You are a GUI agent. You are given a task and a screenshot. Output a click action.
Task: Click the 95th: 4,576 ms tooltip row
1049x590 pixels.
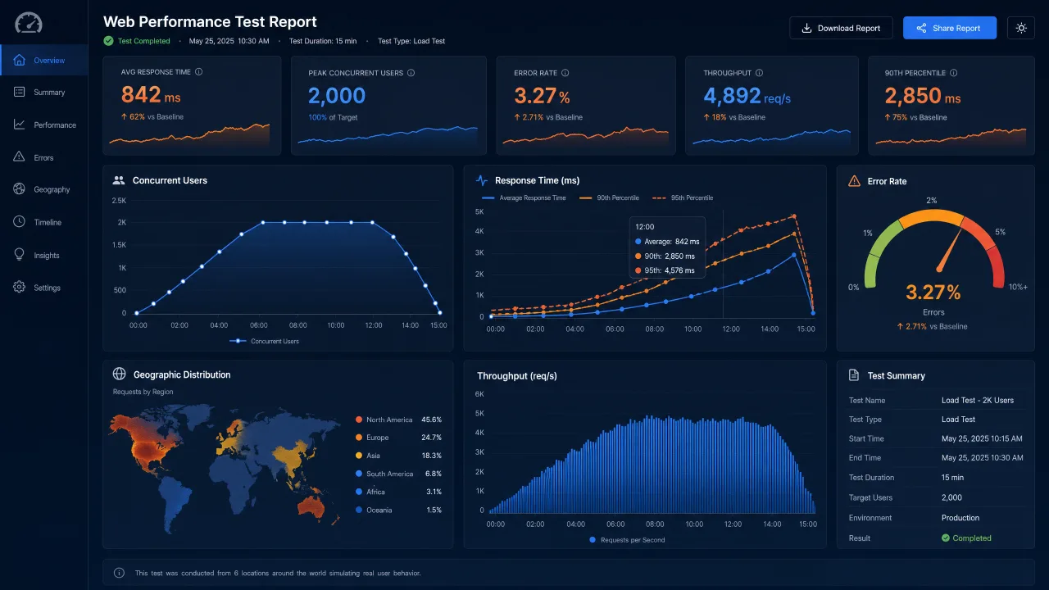(665, 270)
